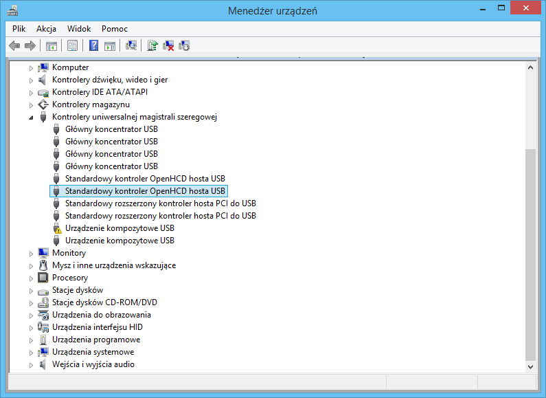546x398 pixels.
Task: Expand Stacje dysków CD-ROM/DVD category
Action: (31, 303)
